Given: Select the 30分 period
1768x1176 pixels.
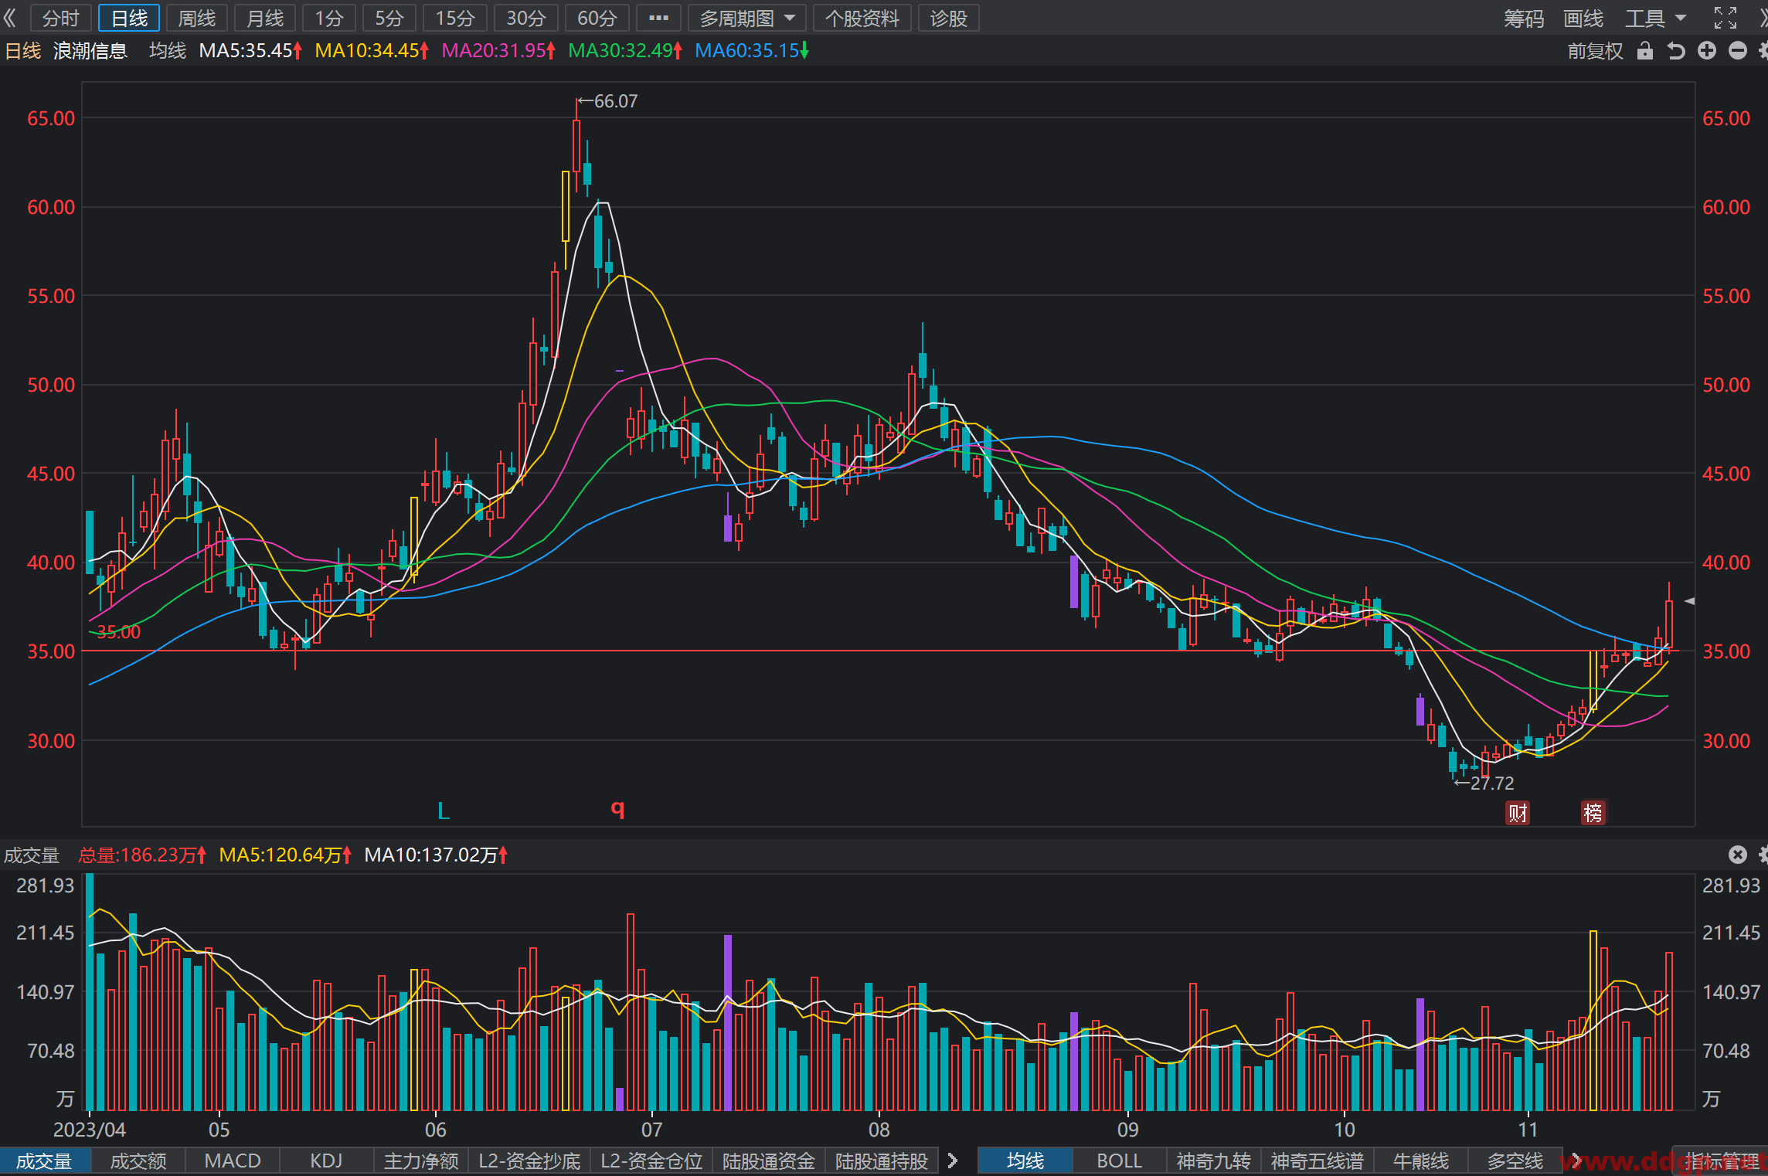Looking at the screenshot, I should [526, 18].
